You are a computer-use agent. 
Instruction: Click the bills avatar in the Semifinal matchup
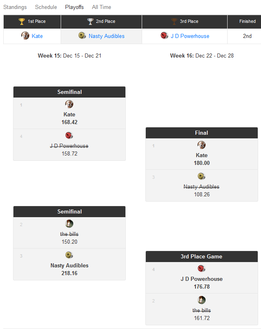click(x=69, y=224)
